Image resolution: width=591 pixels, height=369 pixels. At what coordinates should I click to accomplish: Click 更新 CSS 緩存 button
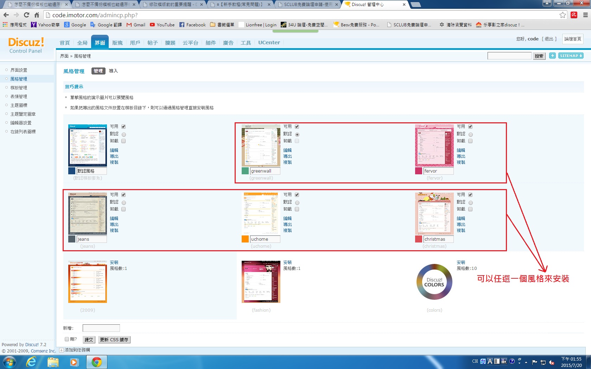pyautogui.click(x=114, y=340)
